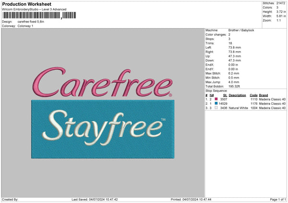Click the Carefree Stayfree embroidery design preview
The height and width of the screenshot is (203, 288).
pyautogui.click(x=103, y=113)
